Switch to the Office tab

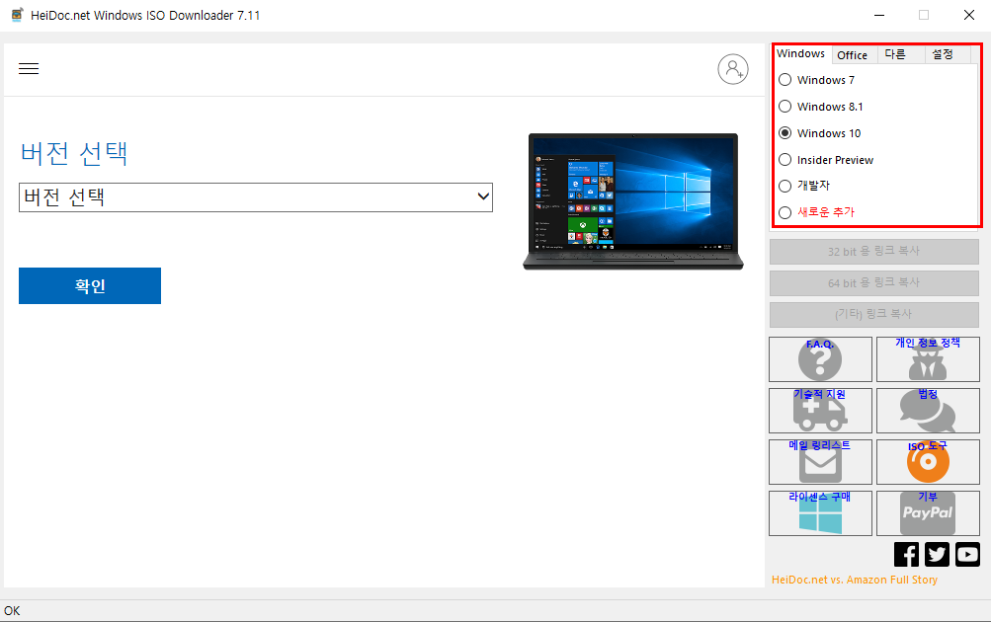(x=852, y=55)
